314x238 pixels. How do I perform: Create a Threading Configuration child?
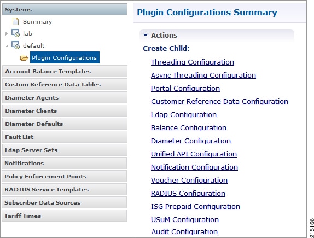tap(193, 62)
